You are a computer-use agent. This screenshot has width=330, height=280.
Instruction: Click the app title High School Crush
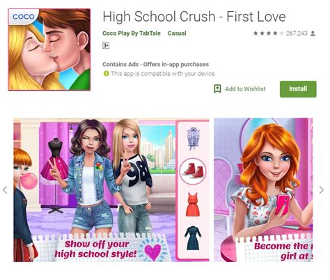click(x=194, y=17)
